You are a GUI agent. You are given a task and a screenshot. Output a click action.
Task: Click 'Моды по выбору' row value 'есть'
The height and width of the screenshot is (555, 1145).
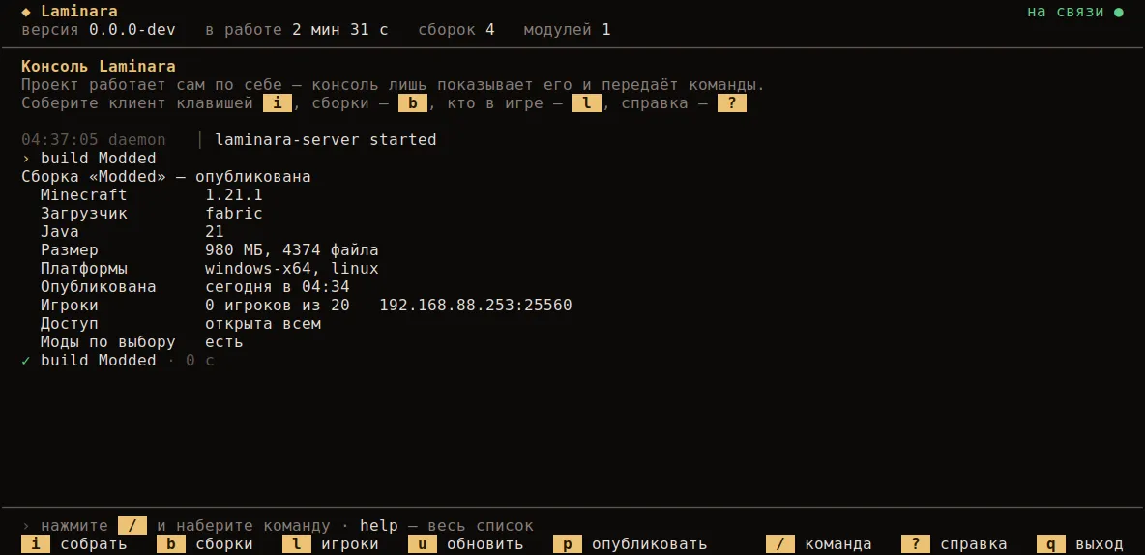click(224, 341)
